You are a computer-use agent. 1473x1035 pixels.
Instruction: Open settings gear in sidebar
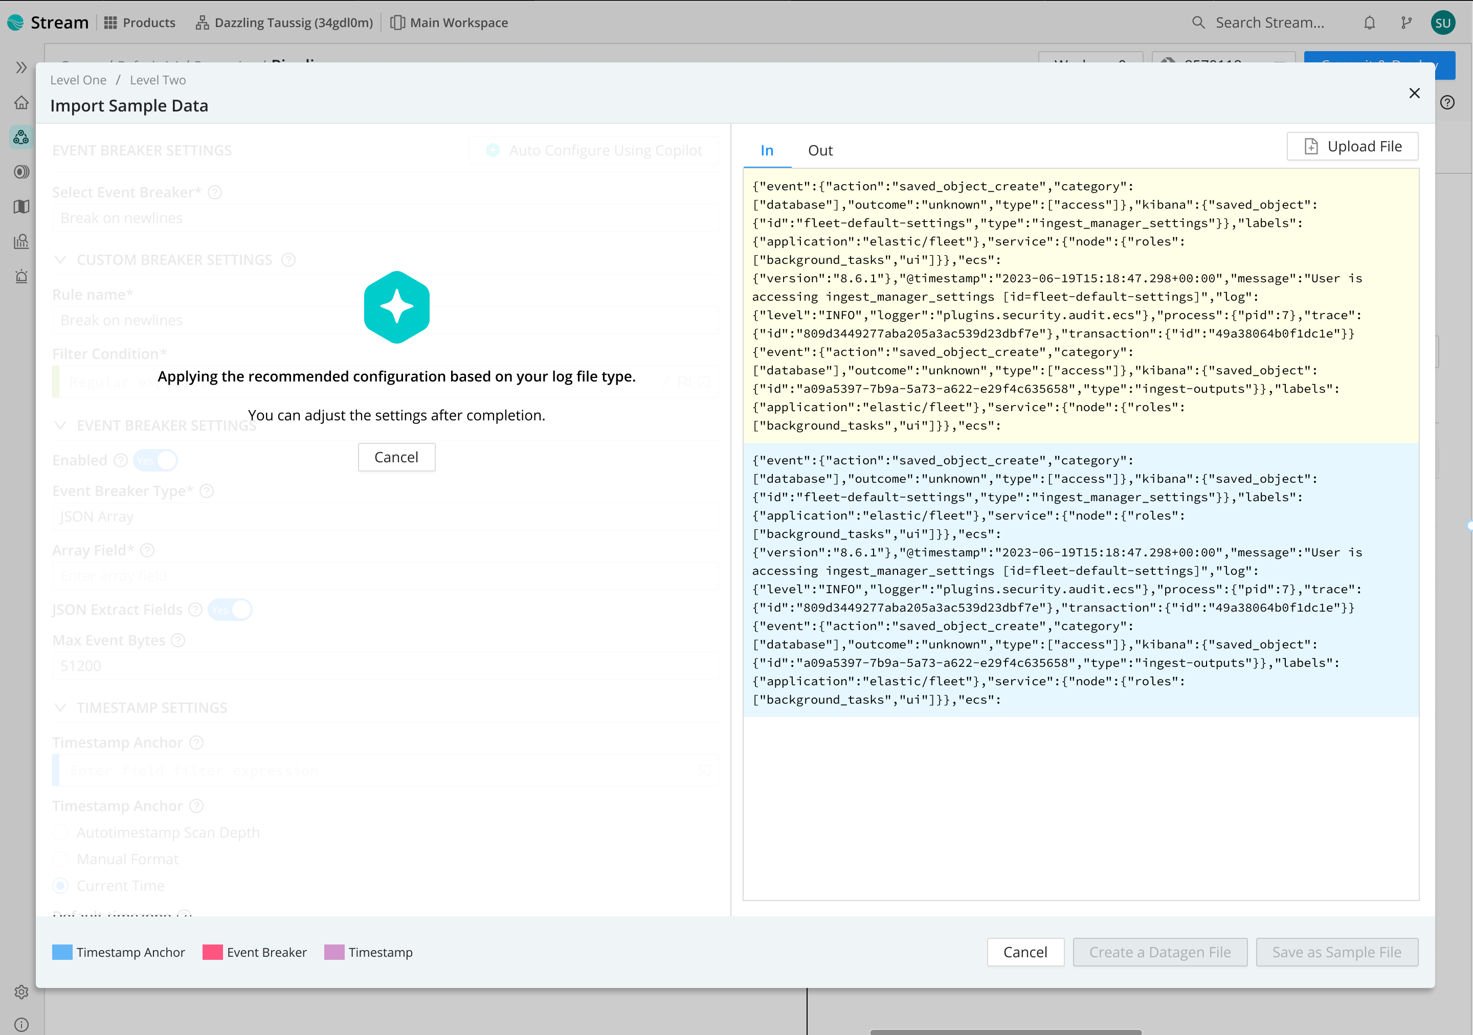(x=21, y=992)
